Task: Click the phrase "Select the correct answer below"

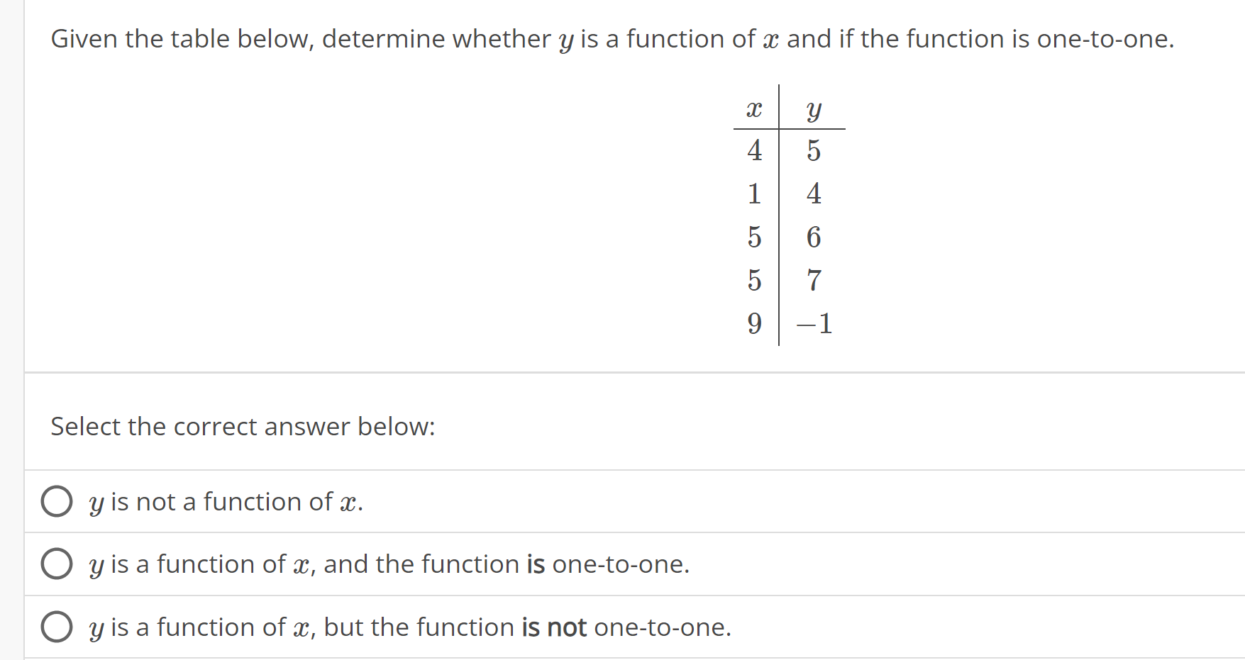Action: coord(241,426)
